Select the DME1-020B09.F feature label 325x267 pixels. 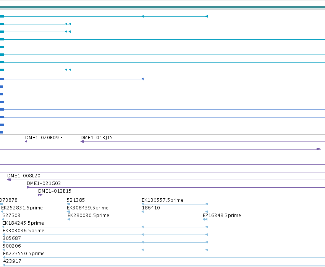point(44,138)
